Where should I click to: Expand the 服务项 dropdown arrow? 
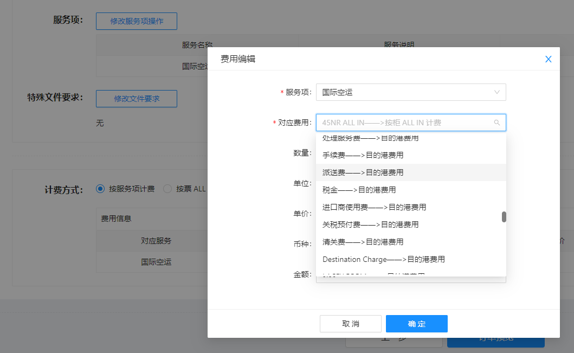point(496,92)
